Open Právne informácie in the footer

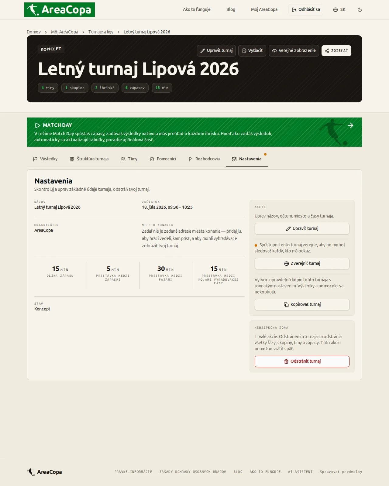[x=133, y=472]
